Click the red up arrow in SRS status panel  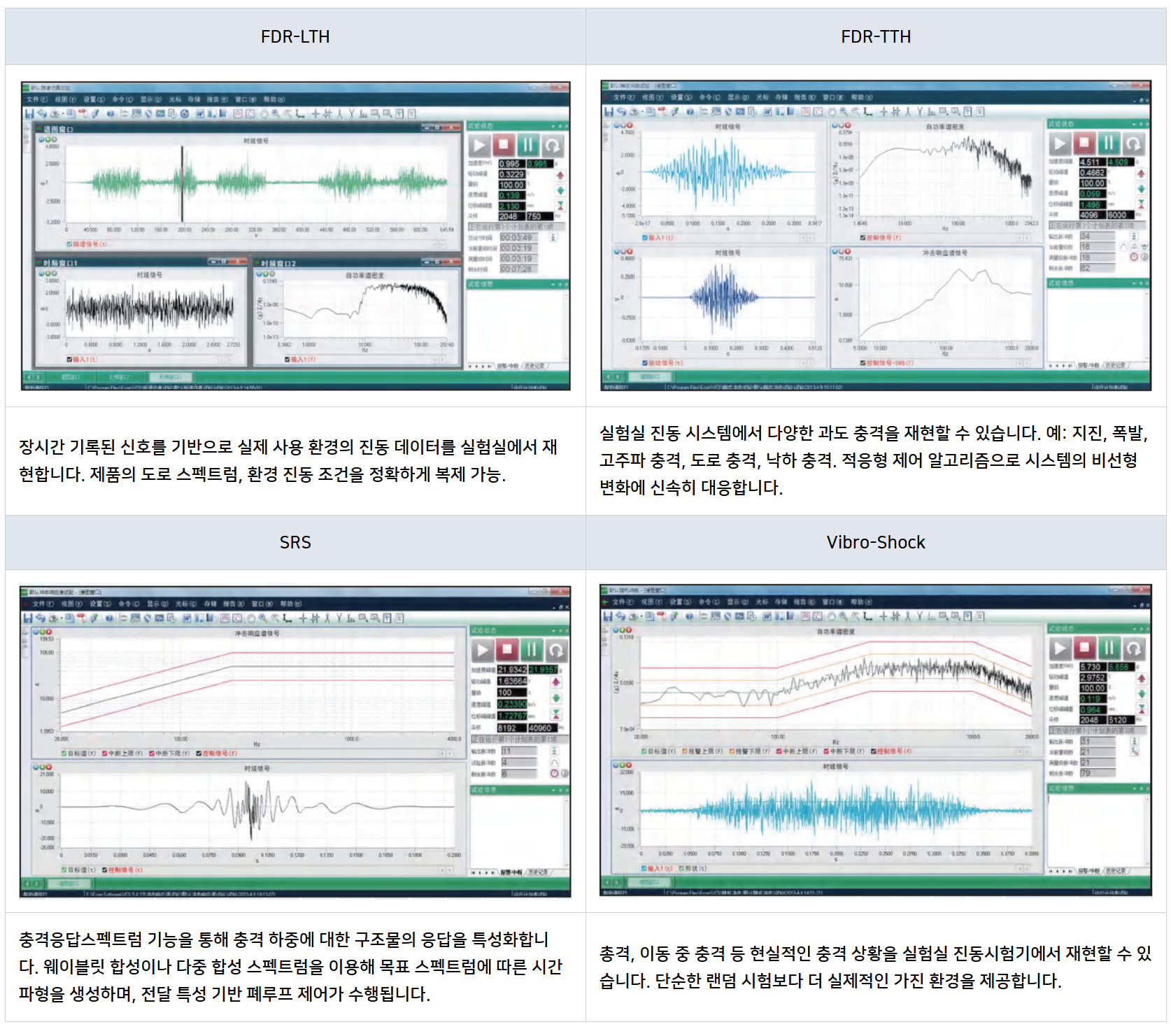(556, 681)
